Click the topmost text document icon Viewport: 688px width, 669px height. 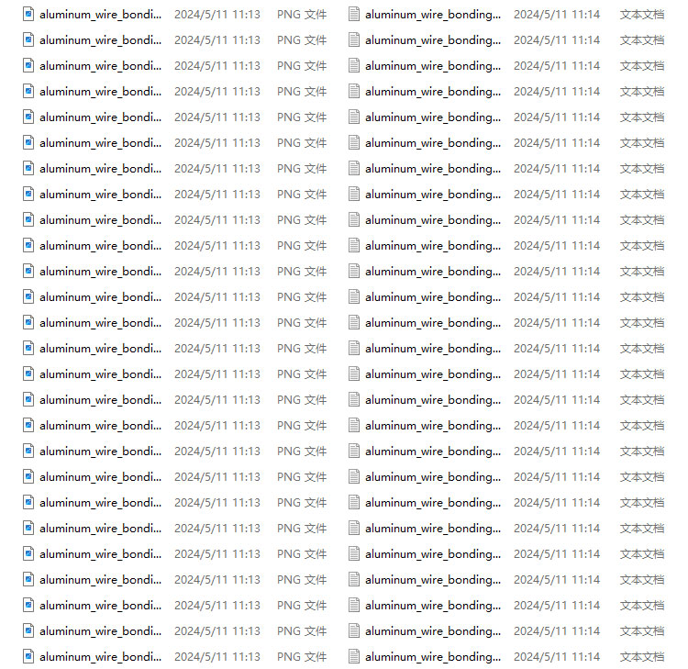[x=354, y=15]
